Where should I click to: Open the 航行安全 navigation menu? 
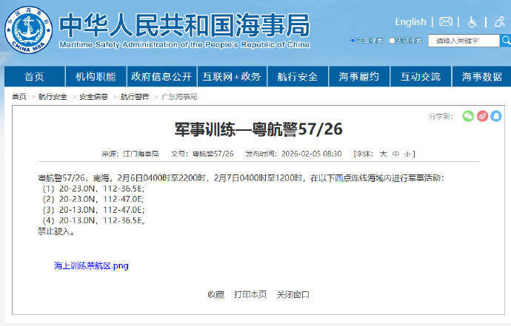pyautogui.click(x=298, y=77)
